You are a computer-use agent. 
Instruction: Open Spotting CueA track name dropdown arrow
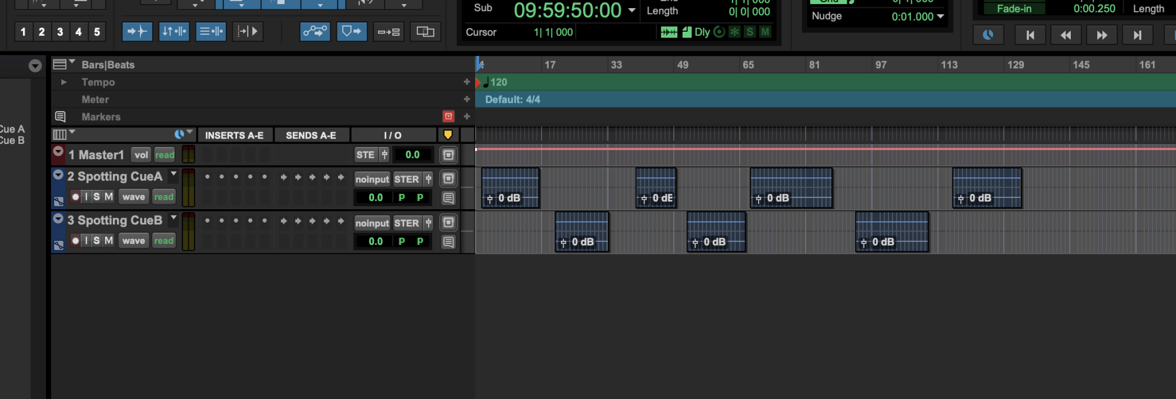[x=173, y=175]
